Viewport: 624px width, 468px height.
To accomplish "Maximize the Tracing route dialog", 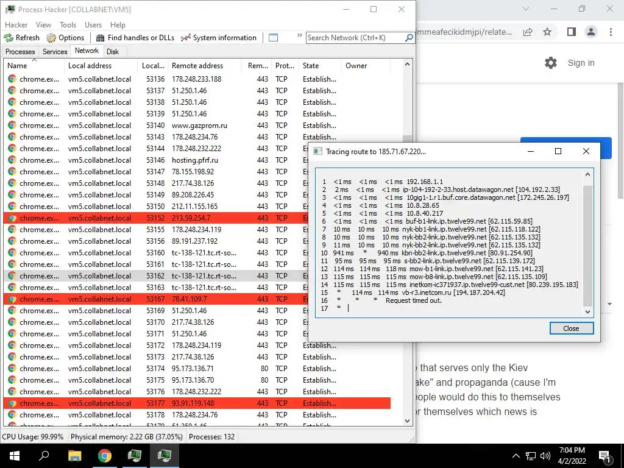I will pos(558,151).
